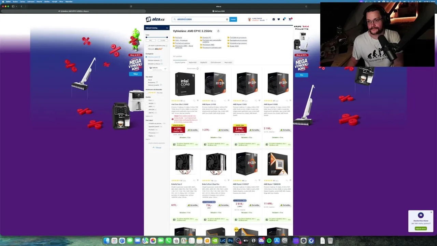Add Intel Core Ultra 5 to favorites heart
The height and width of the screenshot is (246, 437).
198,101
